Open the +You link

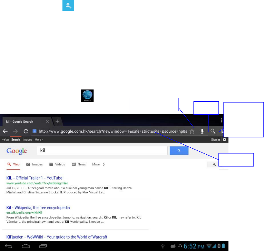point(5,140)
